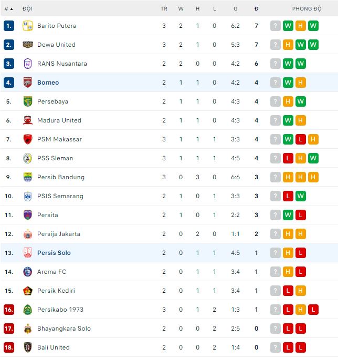Click the red L badge for Persita

pyautogui.click(x=301, y=215)
